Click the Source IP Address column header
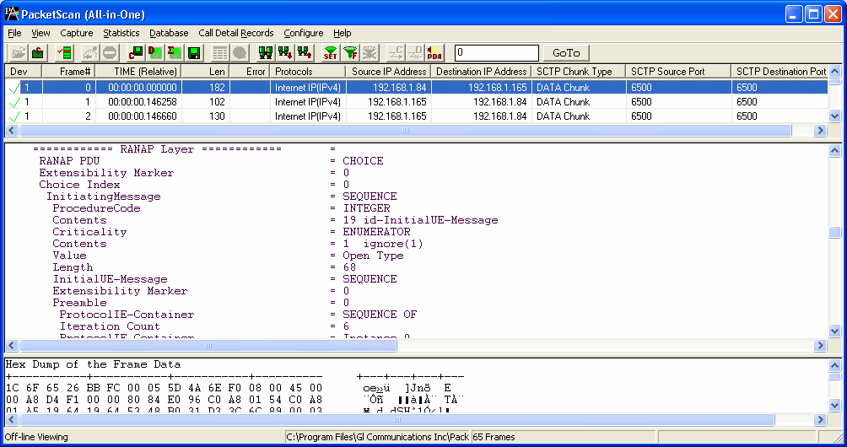Screen dimensions: 847x447 pyautogui.click(x=388, y=71)
